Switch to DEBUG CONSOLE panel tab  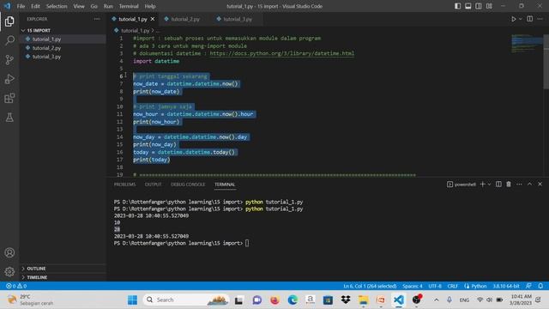coord(188,185)
